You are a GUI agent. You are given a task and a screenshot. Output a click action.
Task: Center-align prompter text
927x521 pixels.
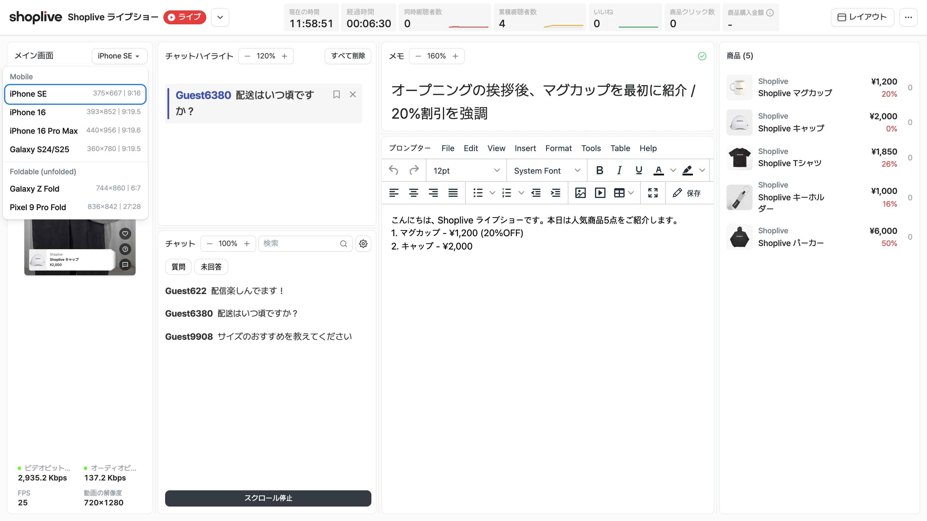click(413, 193)
